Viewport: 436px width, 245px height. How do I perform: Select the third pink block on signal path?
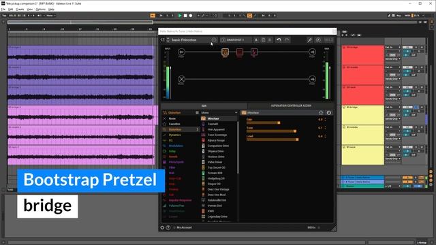254,52
